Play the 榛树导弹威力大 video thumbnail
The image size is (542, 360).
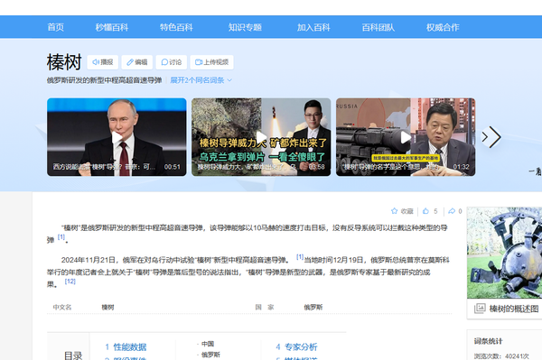tap(261, 137)
